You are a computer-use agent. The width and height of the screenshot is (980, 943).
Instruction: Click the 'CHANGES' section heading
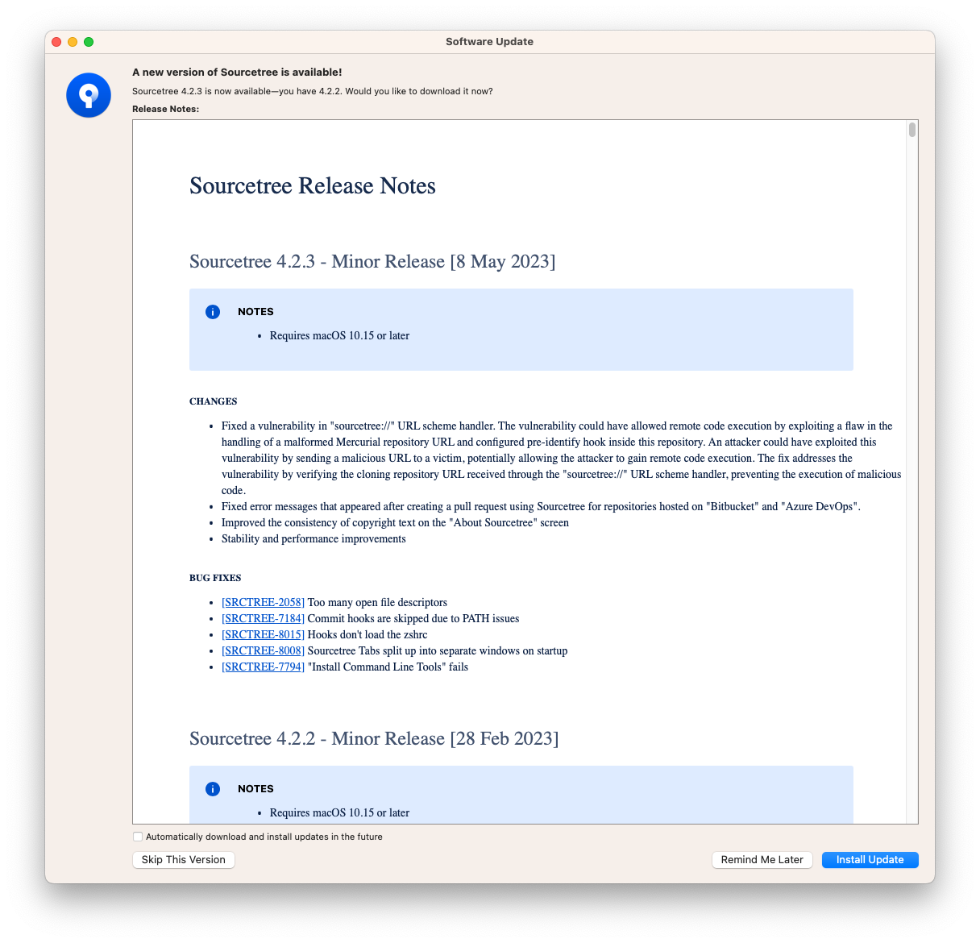[x=214, y=401]
